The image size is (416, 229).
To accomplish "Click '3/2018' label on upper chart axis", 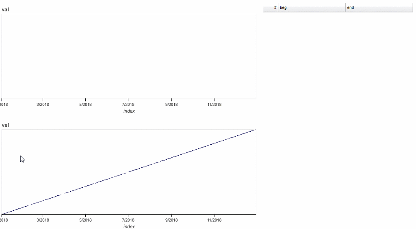I will point(43,105).
